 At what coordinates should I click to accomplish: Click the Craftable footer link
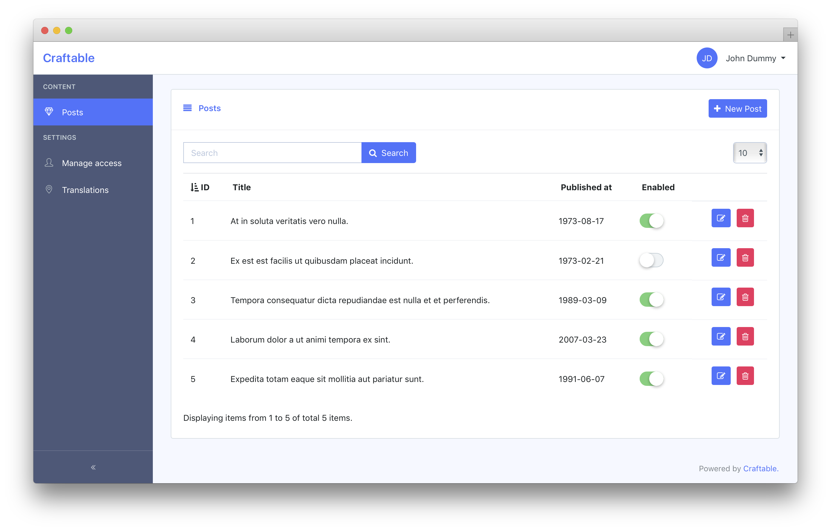(760, 468)
